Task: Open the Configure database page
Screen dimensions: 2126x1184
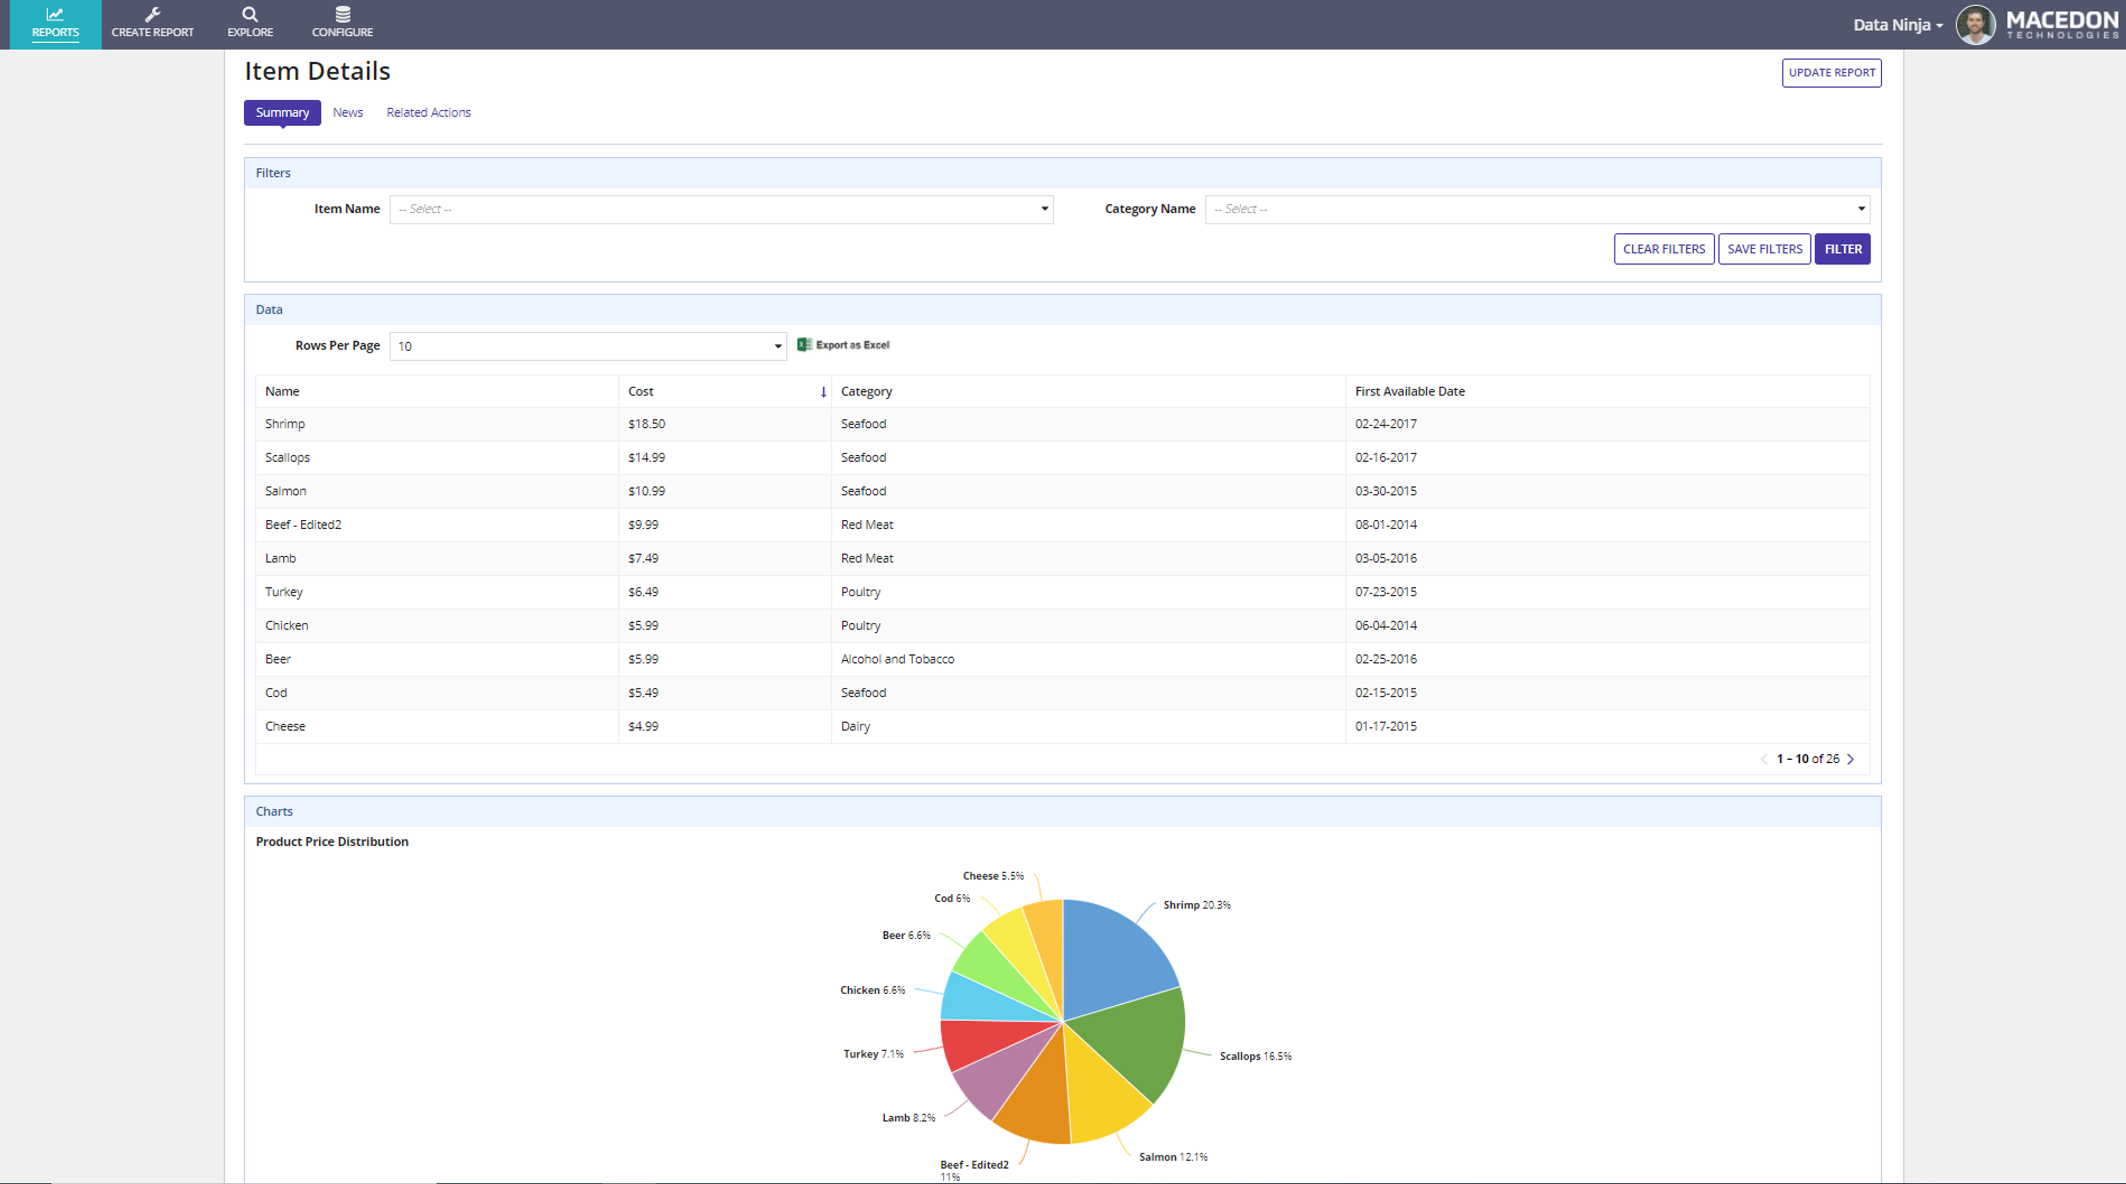Action: coord(343,24)
